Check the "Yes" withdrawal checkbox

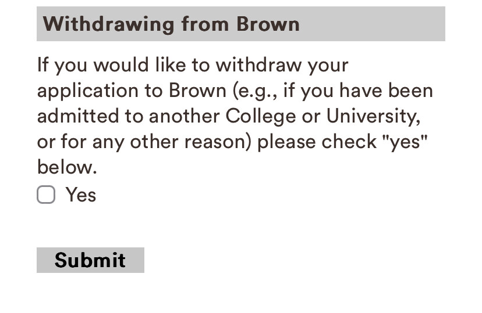(46, 195)
